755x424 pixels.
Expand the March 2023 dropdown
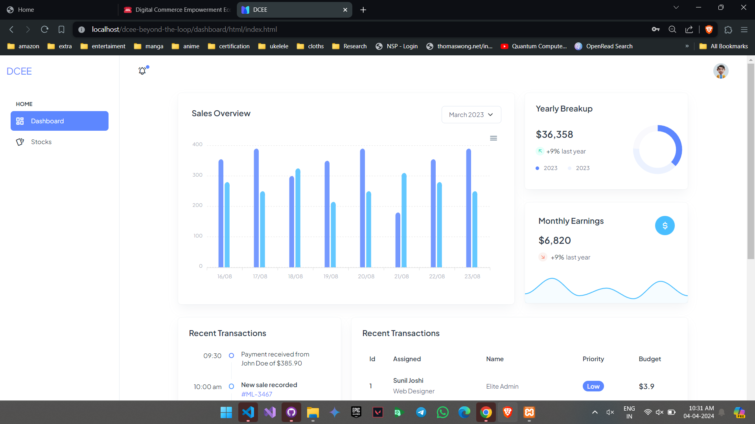(x=471, y=115)
